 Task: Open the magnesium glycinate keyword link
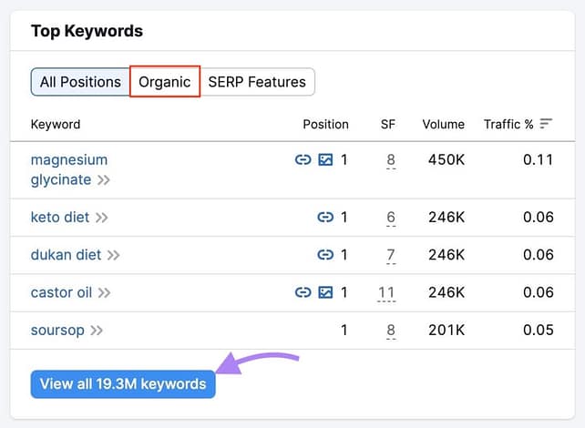click(x=69, y=160)
